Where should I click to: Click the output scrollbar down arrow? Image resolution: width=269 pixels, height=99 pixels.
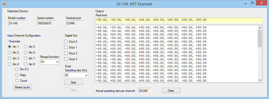[260, 80]
